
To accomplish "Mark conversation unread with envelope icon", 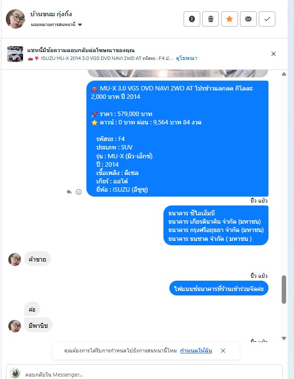I will [248, 19].
